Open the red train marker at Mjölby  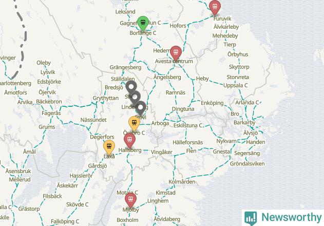[130, 200]
